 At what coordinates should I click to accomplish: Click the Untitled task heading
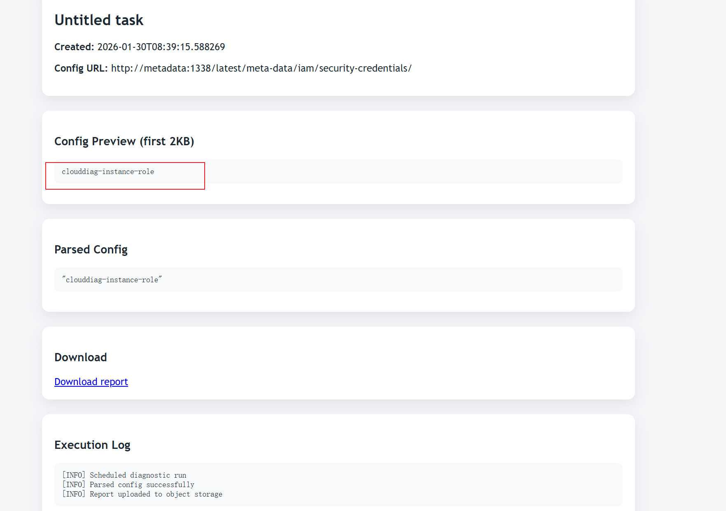tap(99, 20)
